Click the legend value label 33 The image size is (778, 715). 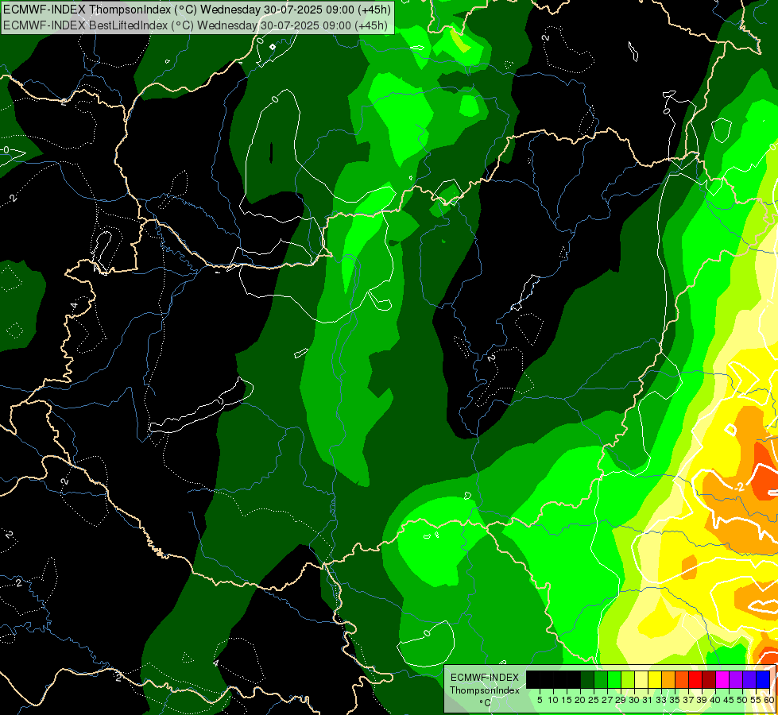pos(661,700)
